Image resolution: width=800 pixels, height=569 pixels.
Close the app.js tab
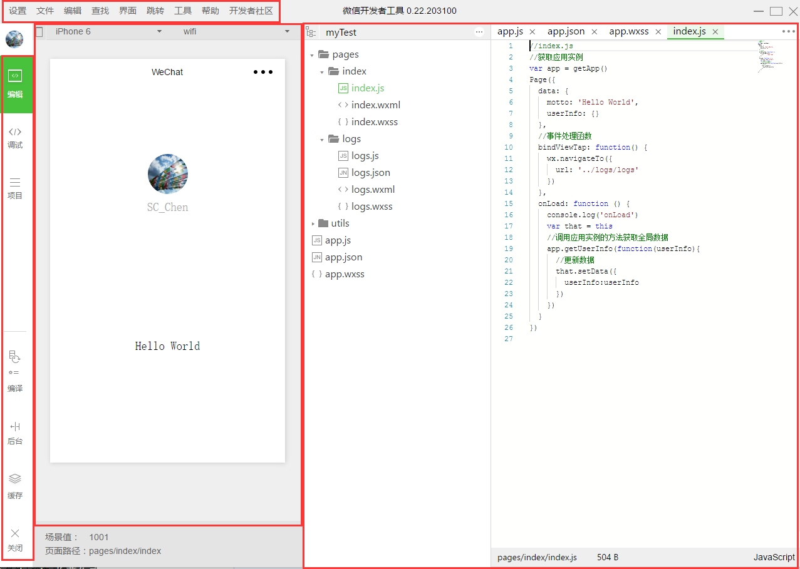tap(532, 32)
